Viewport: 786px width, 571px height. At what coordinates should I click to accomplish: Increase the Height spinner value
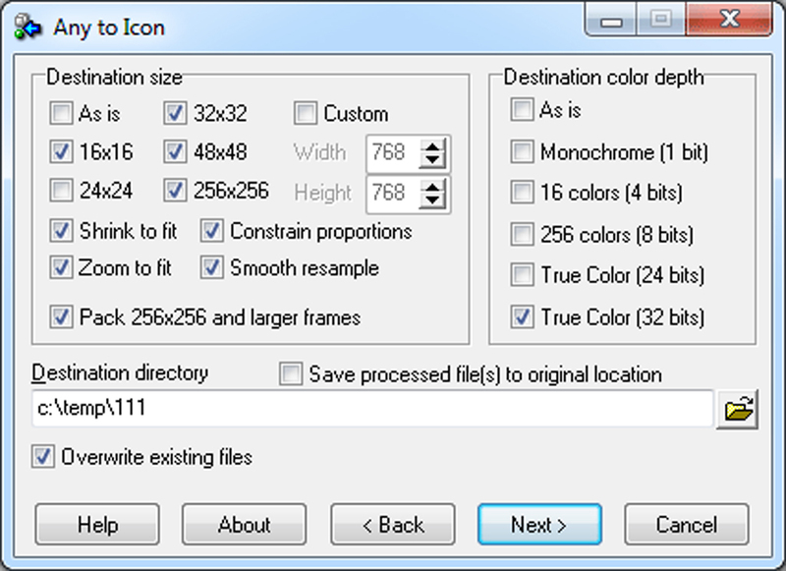click(432, 187)
